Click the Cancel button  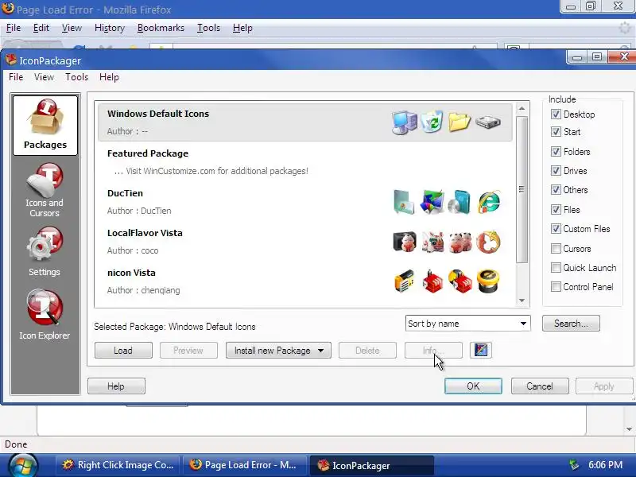click(x=540, y=386)
